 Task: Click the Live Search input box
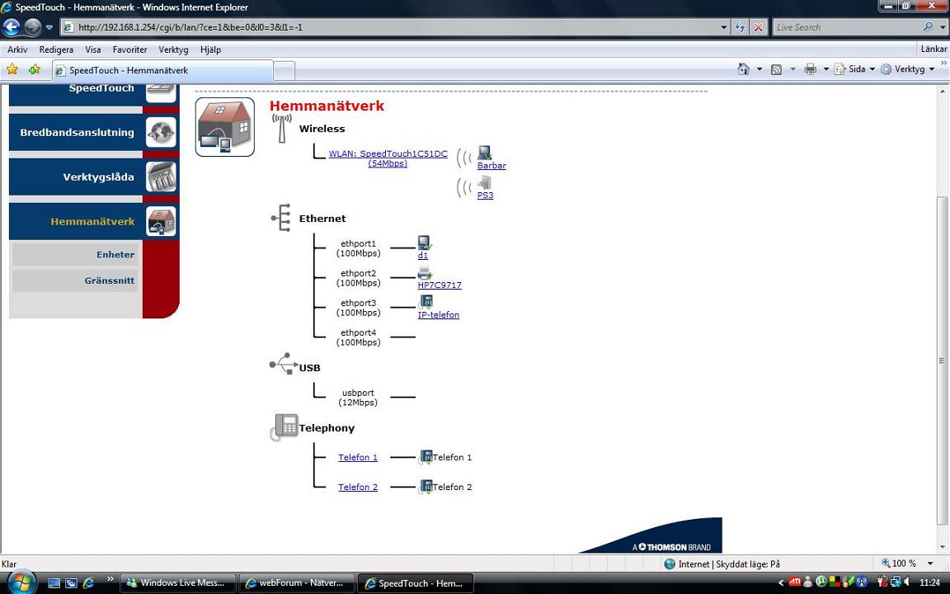pos(847,27)
